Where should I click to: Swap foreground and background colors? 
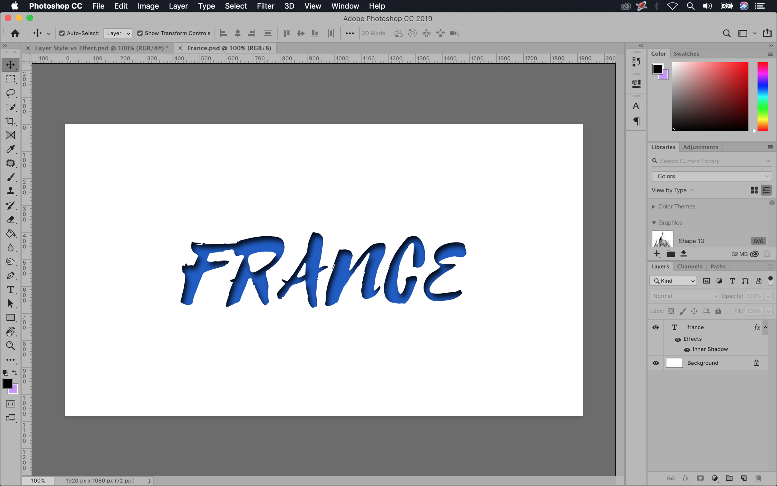pyautogui.click(x=15, y=373)
